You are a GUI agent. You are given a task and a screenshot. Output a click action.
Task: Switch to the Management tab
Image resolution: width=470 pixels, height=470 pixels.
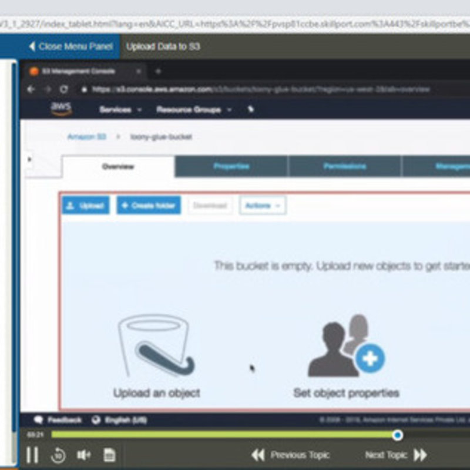436,166
